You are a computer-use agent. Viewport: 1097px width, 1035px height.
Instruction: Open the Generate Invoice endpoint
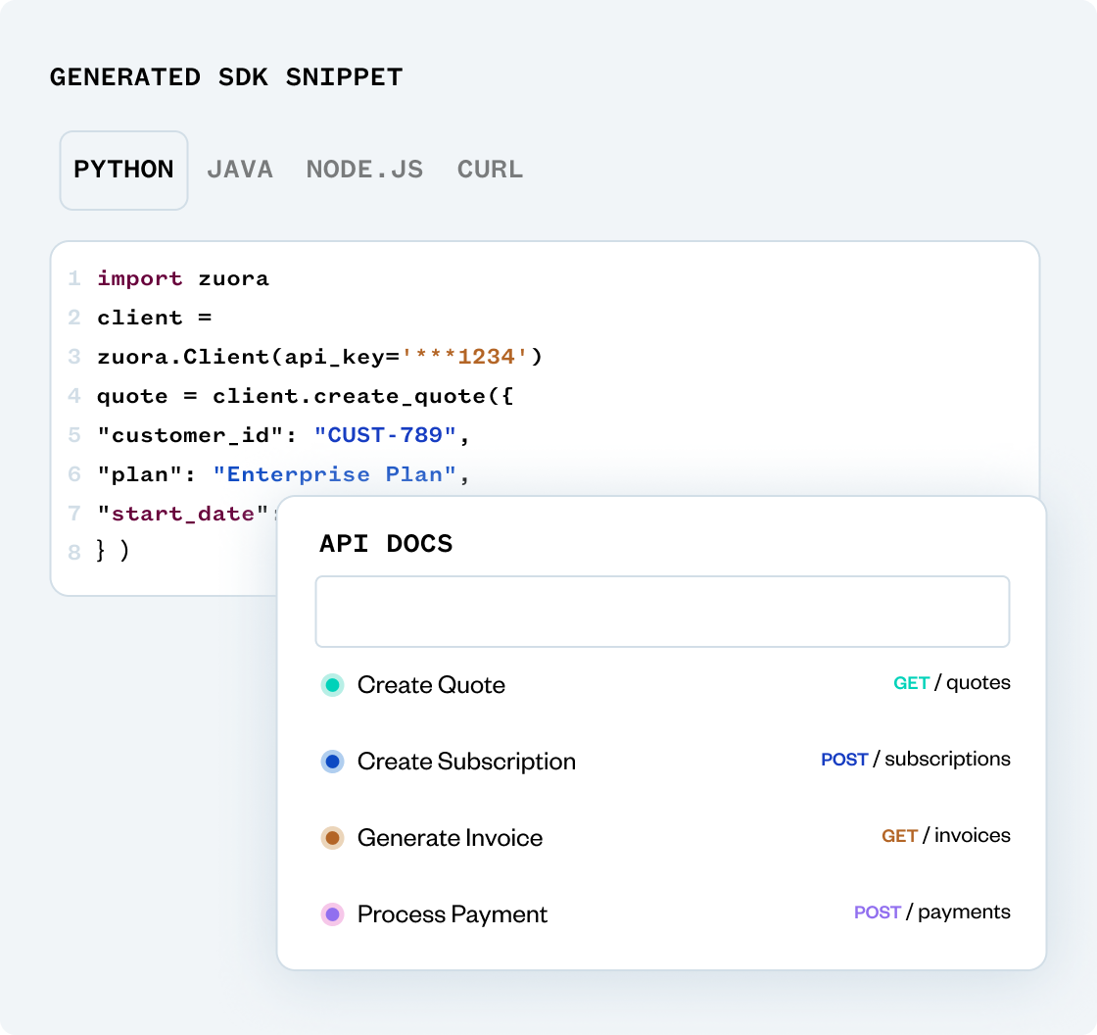coord(450,838)
